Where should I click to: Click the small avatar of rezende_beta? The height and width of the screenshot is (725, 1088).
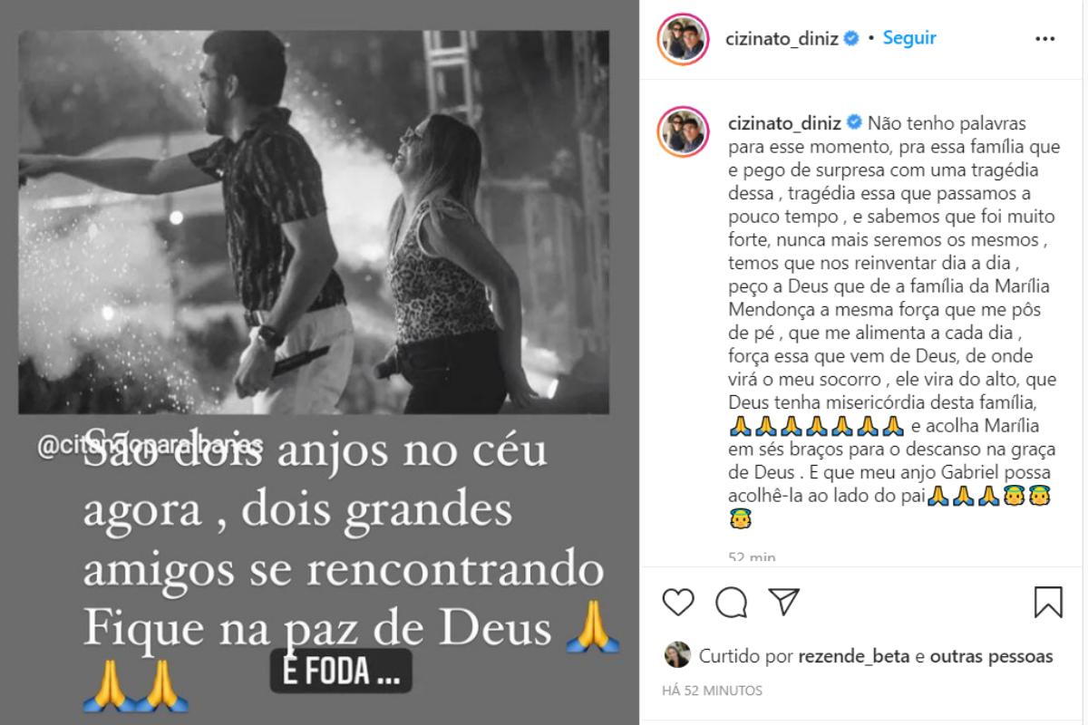(x=676, y=656)
